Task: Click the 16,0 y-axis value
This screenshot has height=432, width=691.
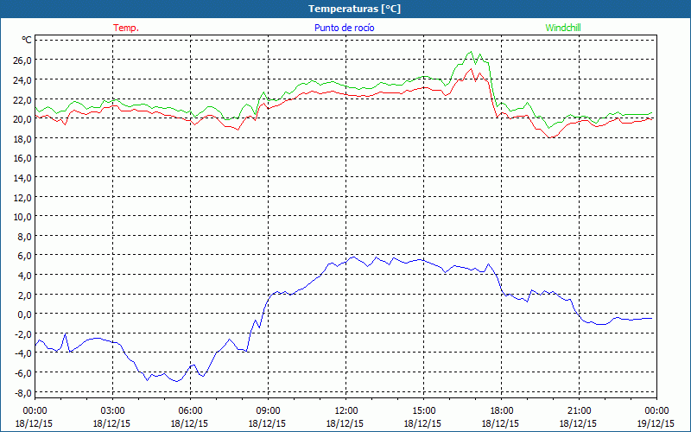Action: 22,158
